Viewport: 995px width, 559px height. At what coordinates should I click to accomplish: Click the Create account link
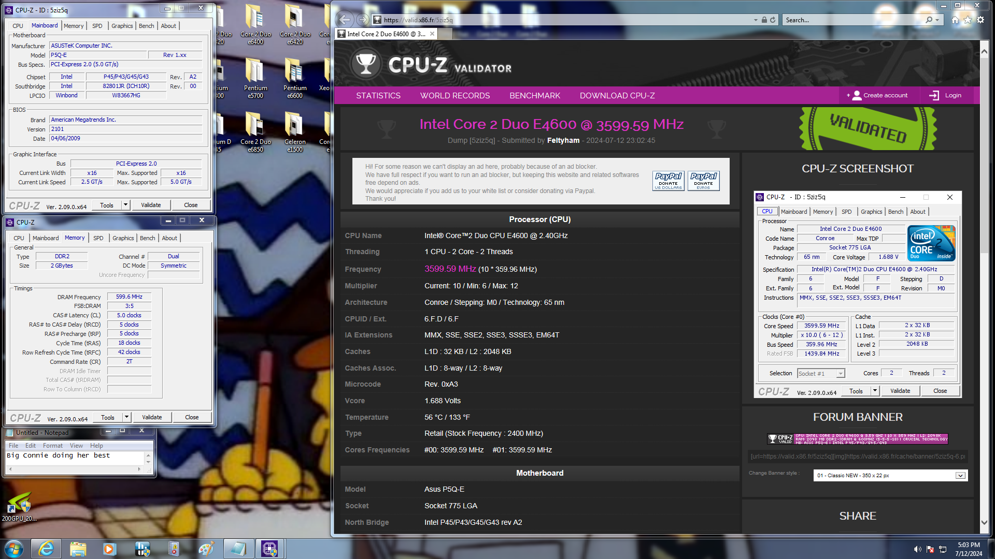[x=877, y=95]
